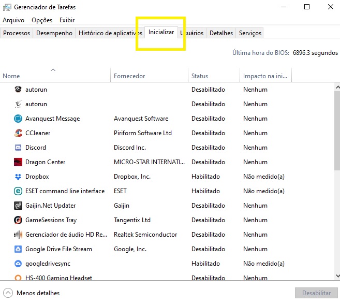This screenshot has height=304, width=340.
Task: Click the Dropbox, Inc. publisher cell
Action: click(x=132, y=177)
